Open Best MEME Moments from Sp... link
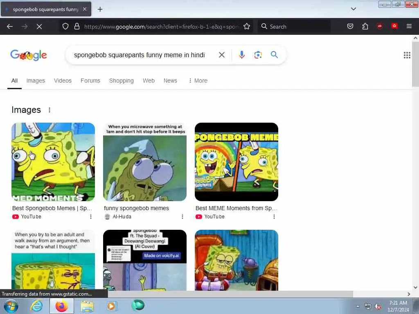The image size is (419, 314). pyautogui.click(x=236, y=208)
